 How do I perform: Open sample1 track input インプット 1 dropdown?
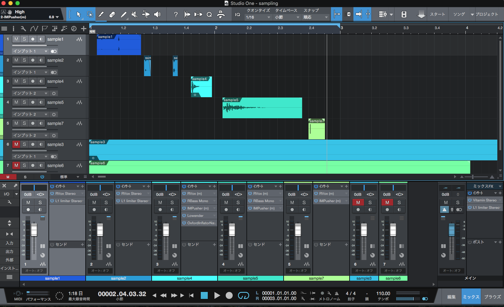(x=30, y=51)
